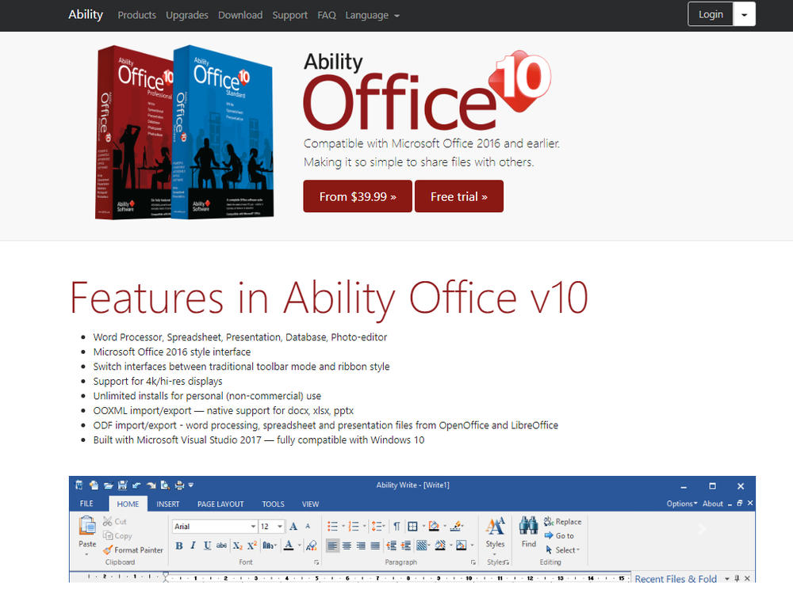Screen dimensions: 793x601
Task: Click the Format Painter brush
Action: pyautogui.click(x=108, y=550)
